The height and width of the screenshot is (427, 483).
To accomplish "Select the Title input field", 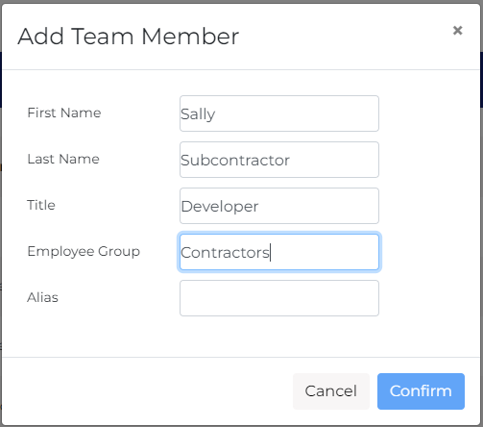I will pos(279,206).
